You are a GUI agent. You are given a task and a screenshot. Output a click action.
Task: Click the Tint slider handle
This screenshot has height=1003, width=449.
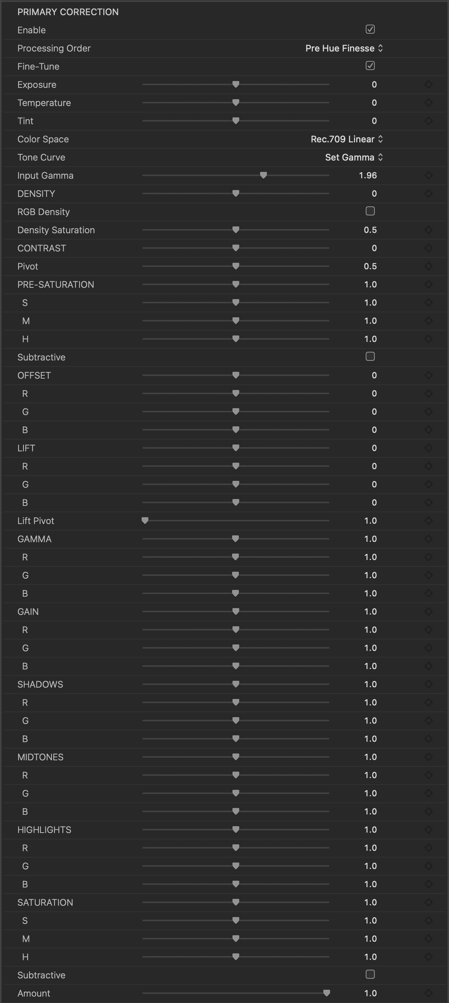pos(235,121)
